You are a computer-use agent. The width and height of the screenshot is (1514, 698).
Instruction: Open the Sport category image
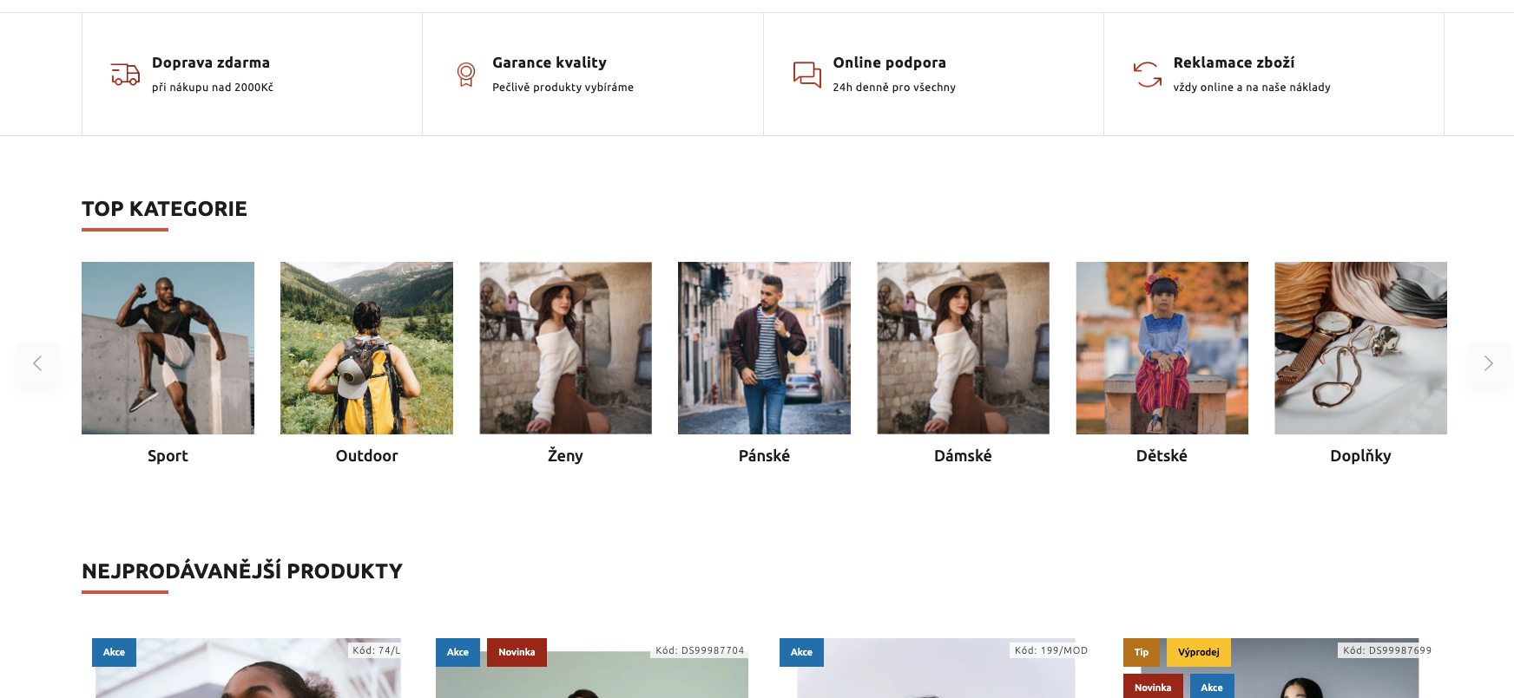click(168, 348)
